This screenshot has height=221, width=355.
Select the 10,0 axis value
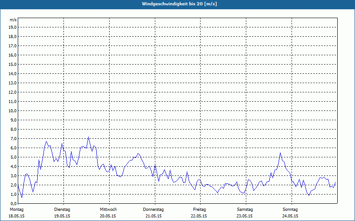(x=12, y=111)
